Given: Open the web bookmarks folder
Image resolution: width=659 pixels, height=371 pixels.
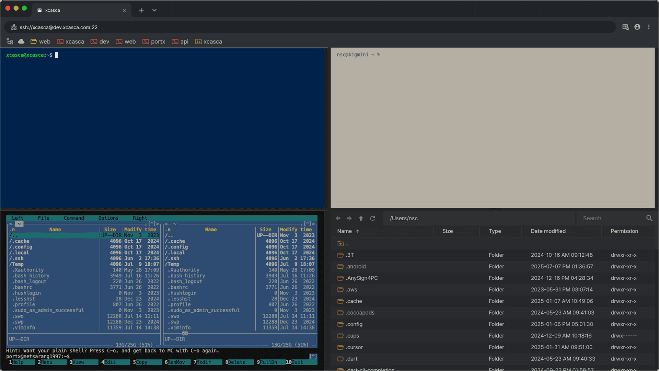Looking at the screenshot, I should tap(40, 42).
